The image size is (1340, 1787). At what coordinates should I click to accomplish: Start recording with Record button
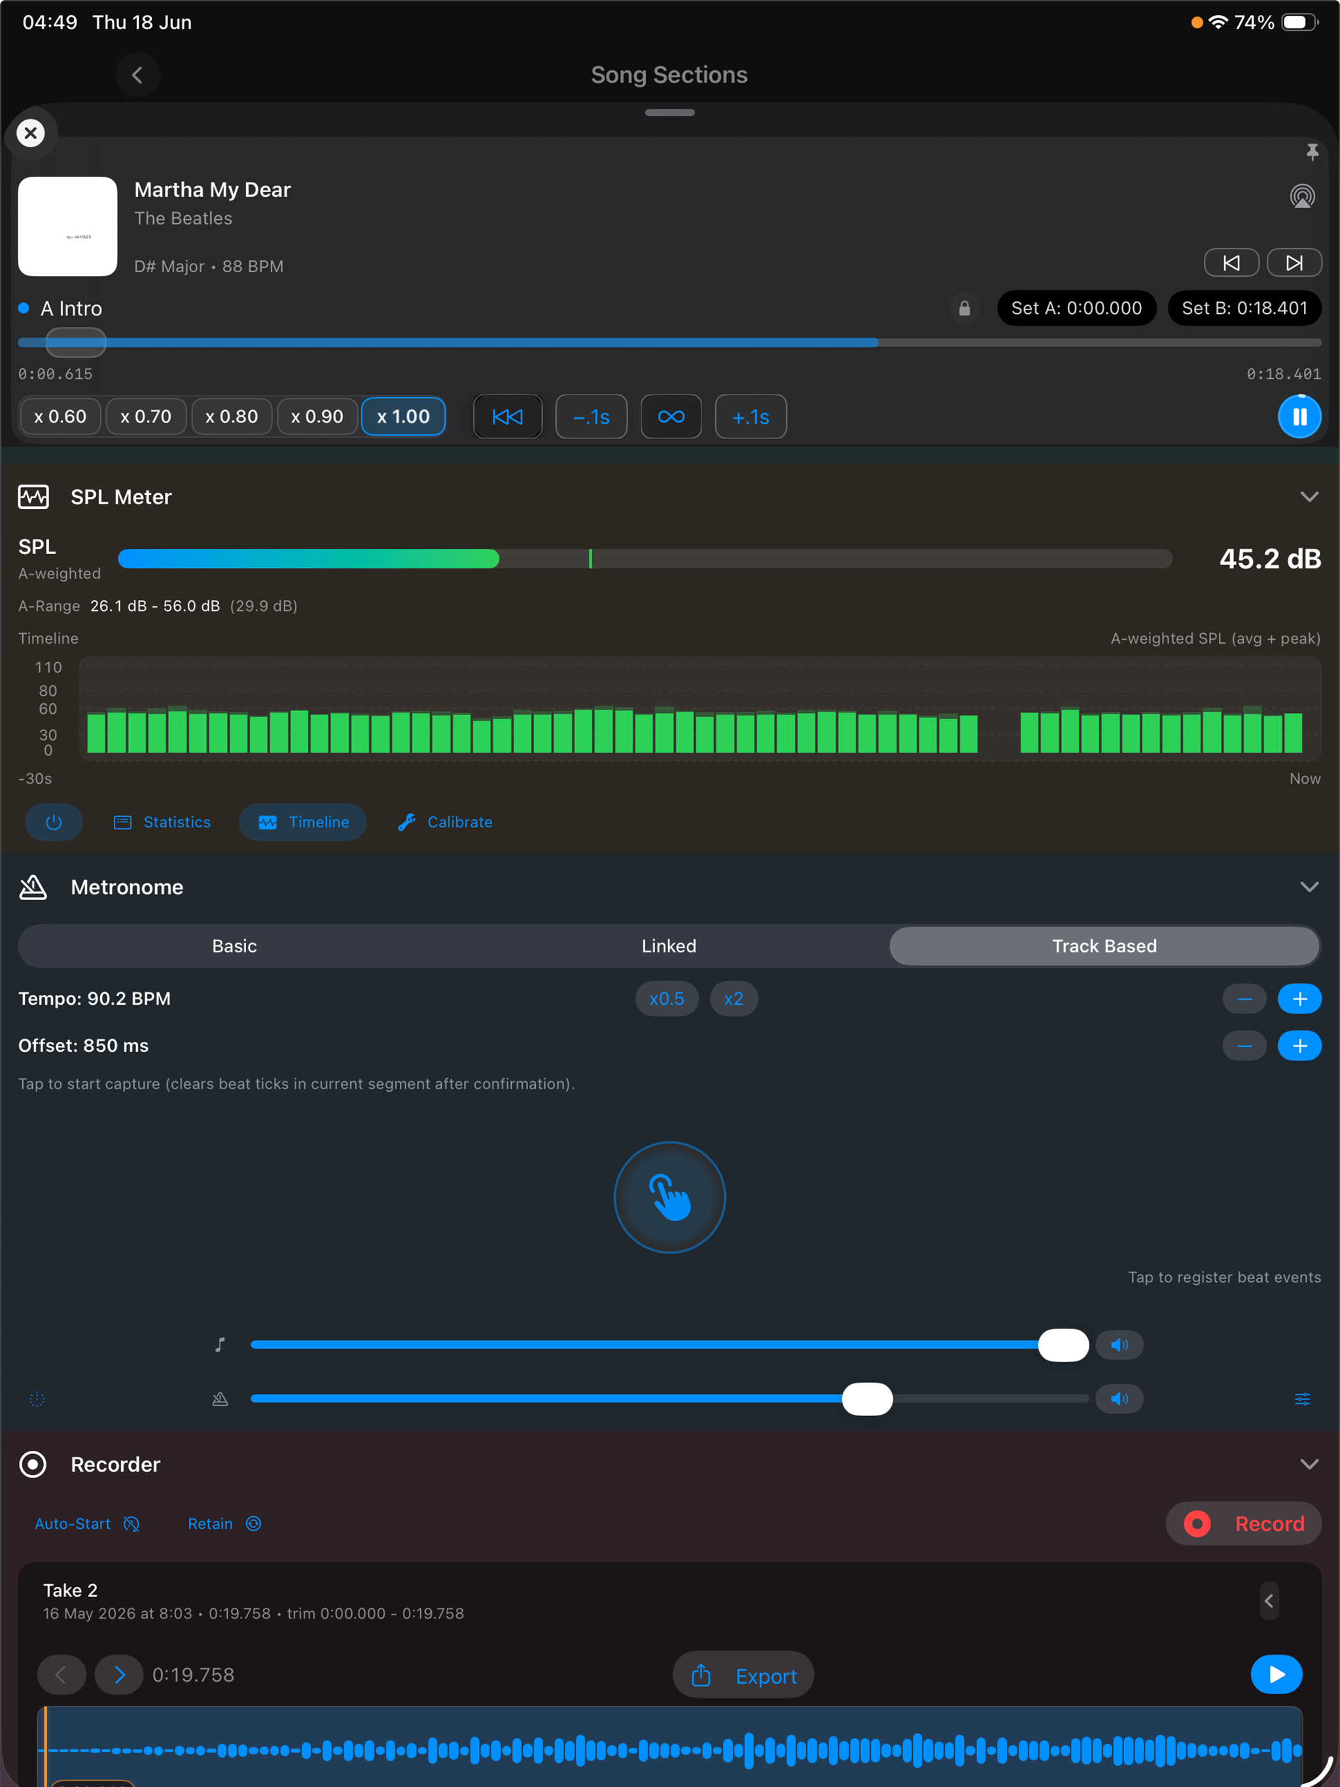[1244, 1523]
